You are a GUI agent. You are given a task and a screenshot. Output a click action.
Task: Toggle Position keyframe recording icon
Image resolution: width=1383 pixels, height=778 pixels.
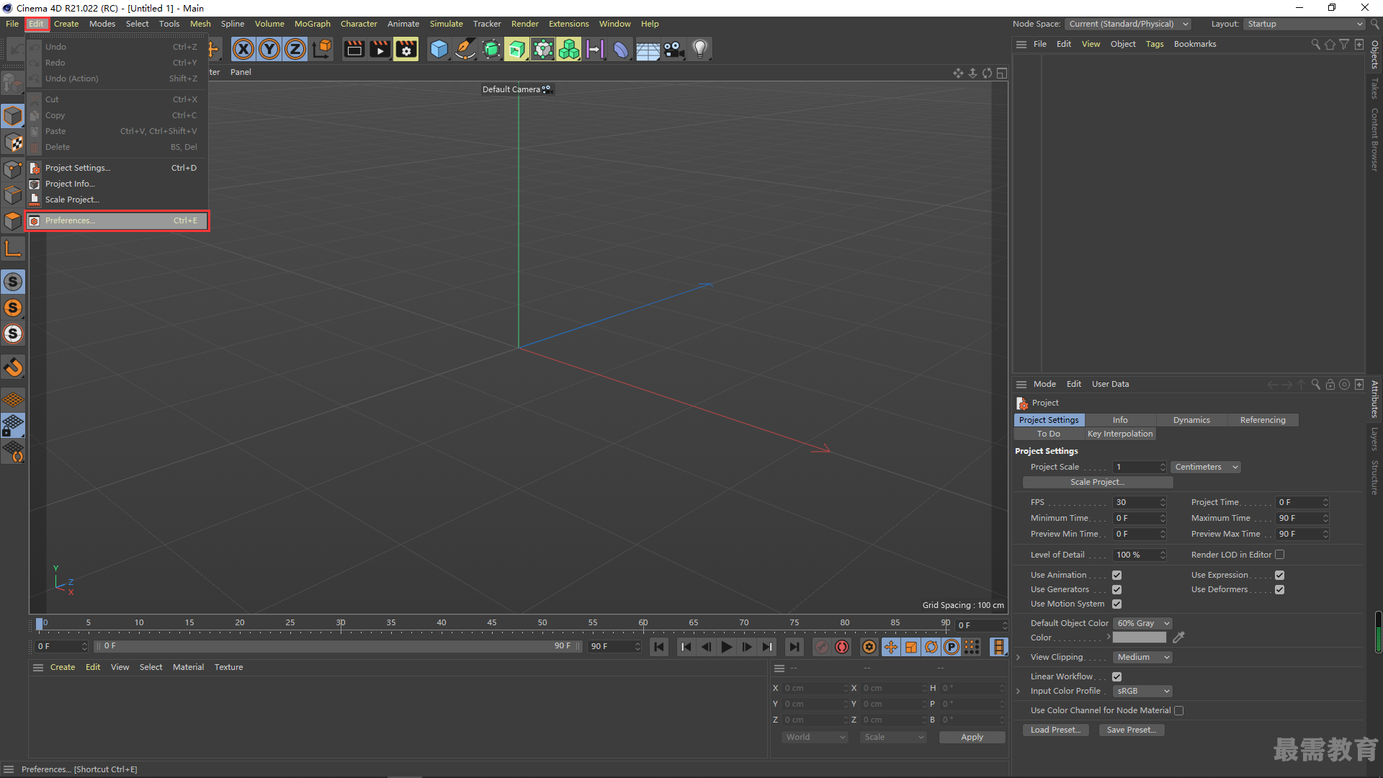(891, 647)
